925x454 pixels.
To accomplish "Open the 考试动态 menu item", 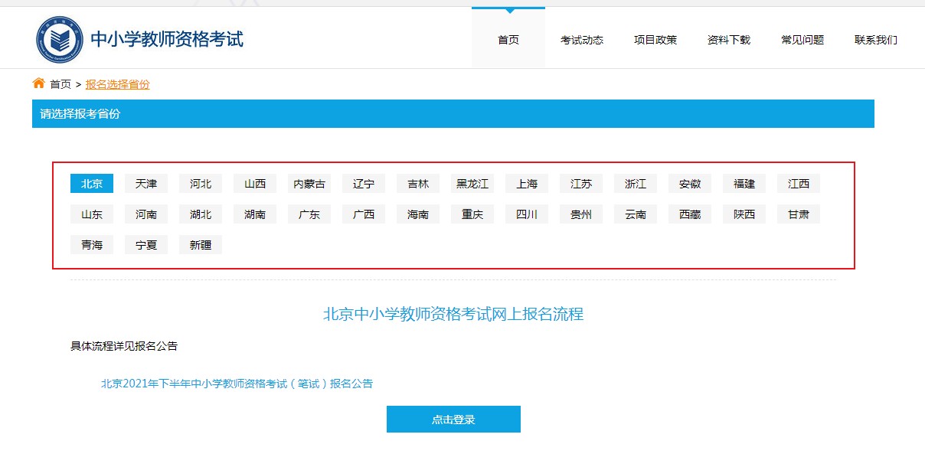I will [x=581, y=40].
